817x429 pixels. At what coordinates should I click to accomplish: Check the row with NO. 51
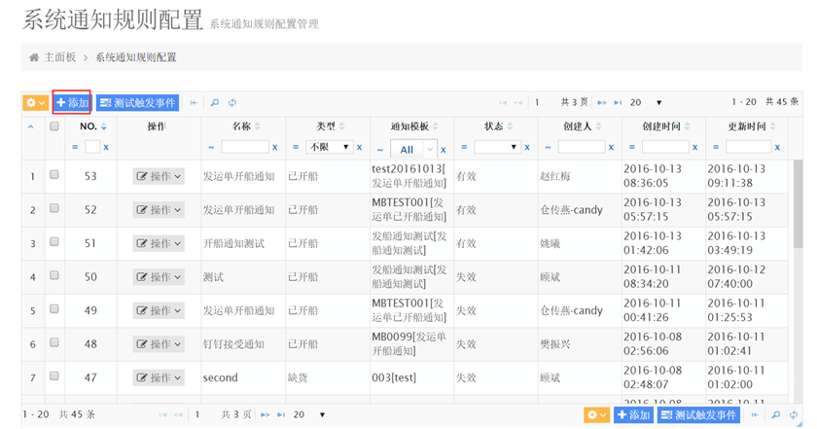coord(54,241)
